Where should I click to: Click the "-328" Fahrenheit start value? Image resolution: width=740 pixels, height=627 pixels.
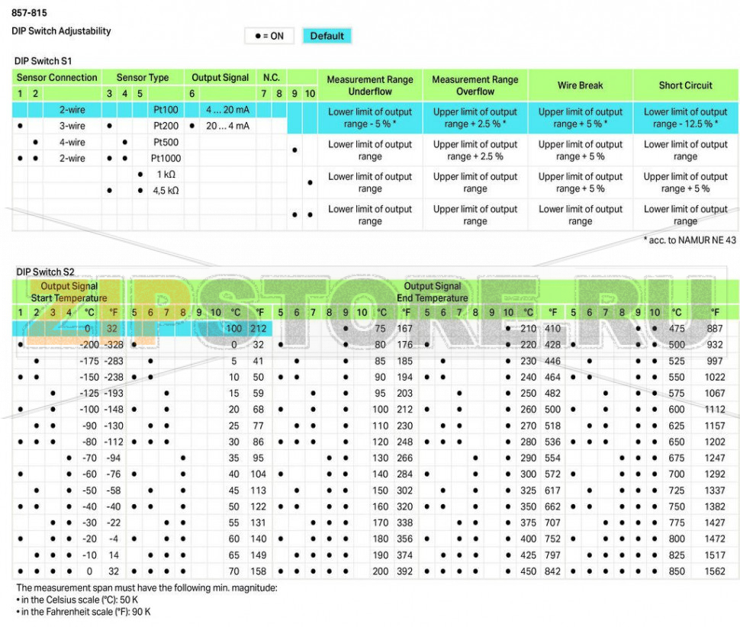point(114,345)
